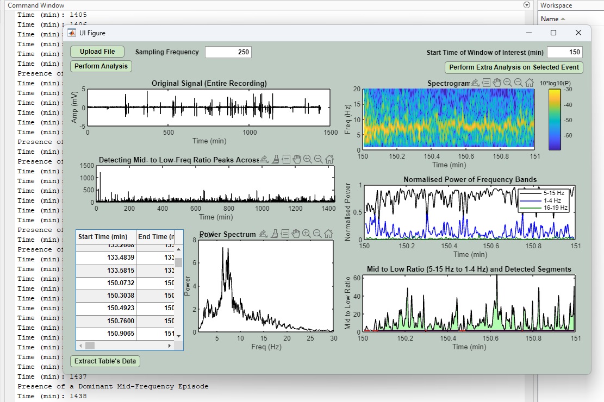Open the Command Window actions menu
Viewport: 604px width, 402px height.
pyautogui.click(x=526, y=5)
